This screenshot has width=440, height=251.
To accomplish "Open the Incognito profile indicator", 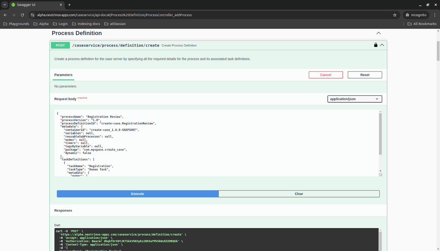I will coord(416,15).
